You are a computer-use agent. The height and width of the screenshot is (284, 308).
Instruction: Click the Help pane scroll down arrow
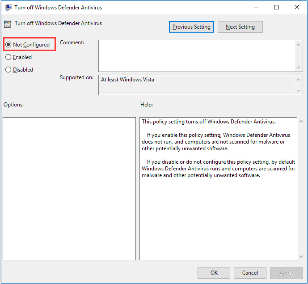tap(301, 256)
